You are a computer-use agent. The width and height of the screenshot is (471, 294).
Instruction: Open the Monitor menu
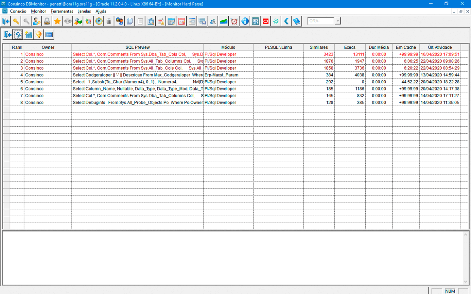38,11
